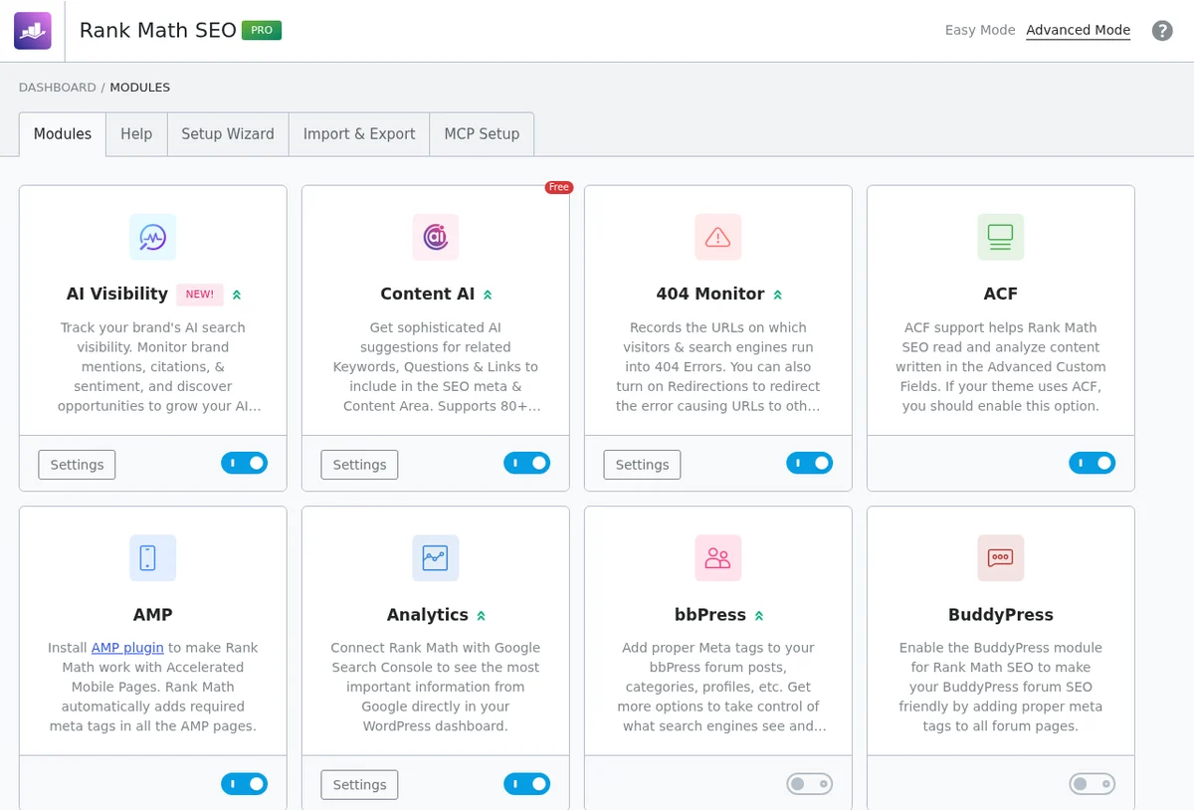The width and height of the screenshot is (1194, 810).
Task: Open Settings for 404 Monitor
Action: tap(642, 465)
